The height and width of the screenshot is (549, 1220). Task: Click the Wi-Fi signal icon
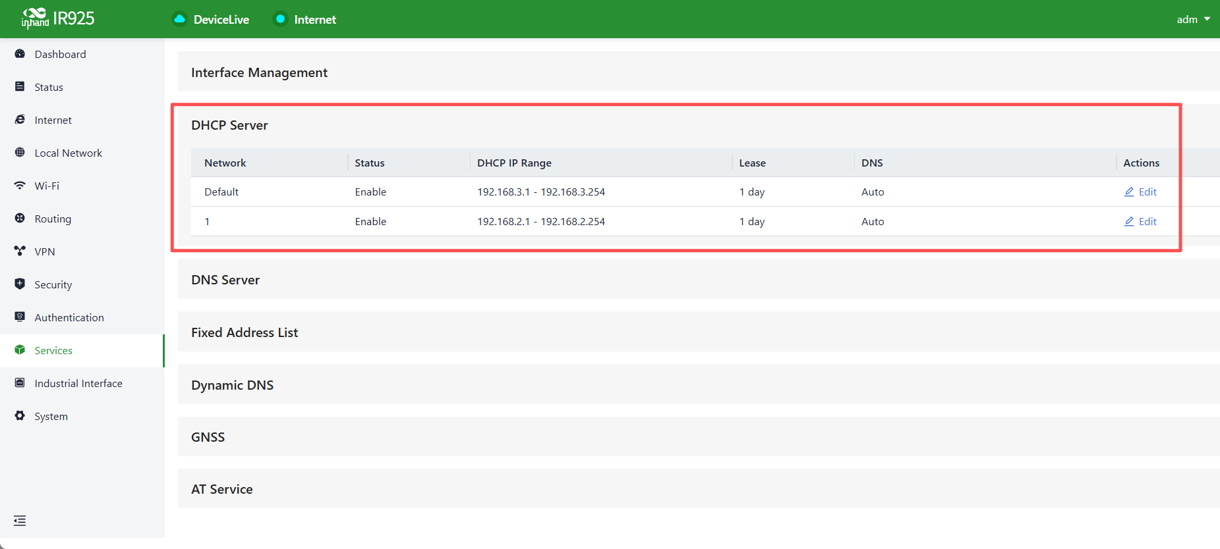(x=20, y=186)
